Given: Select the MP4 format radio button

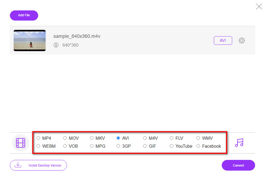Looking at the screenshot, I should [38, 138].
